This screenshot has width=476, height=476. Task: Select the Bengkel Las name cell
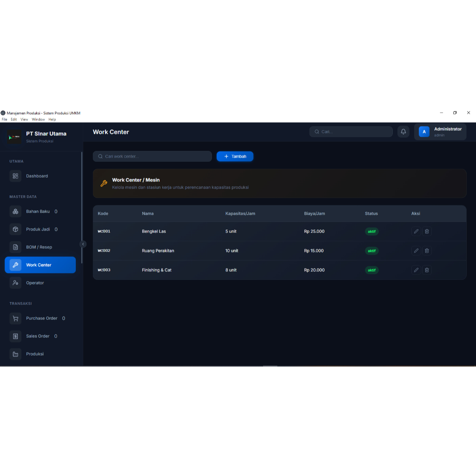tap(154, 231)
